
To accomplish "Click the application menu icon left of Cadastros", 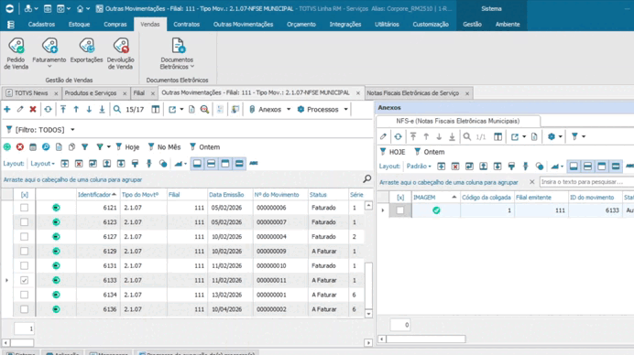I will coord(11,25).
